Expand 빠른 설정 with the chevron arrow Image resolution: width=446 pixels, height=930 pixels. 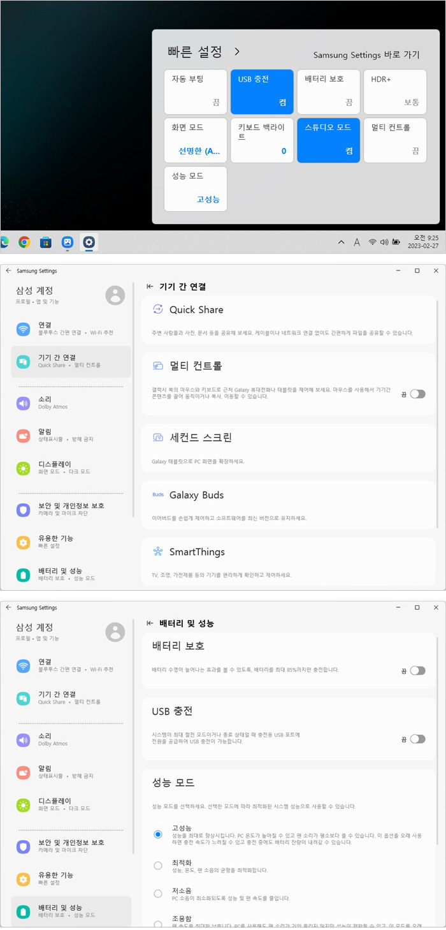pos(237,51)
